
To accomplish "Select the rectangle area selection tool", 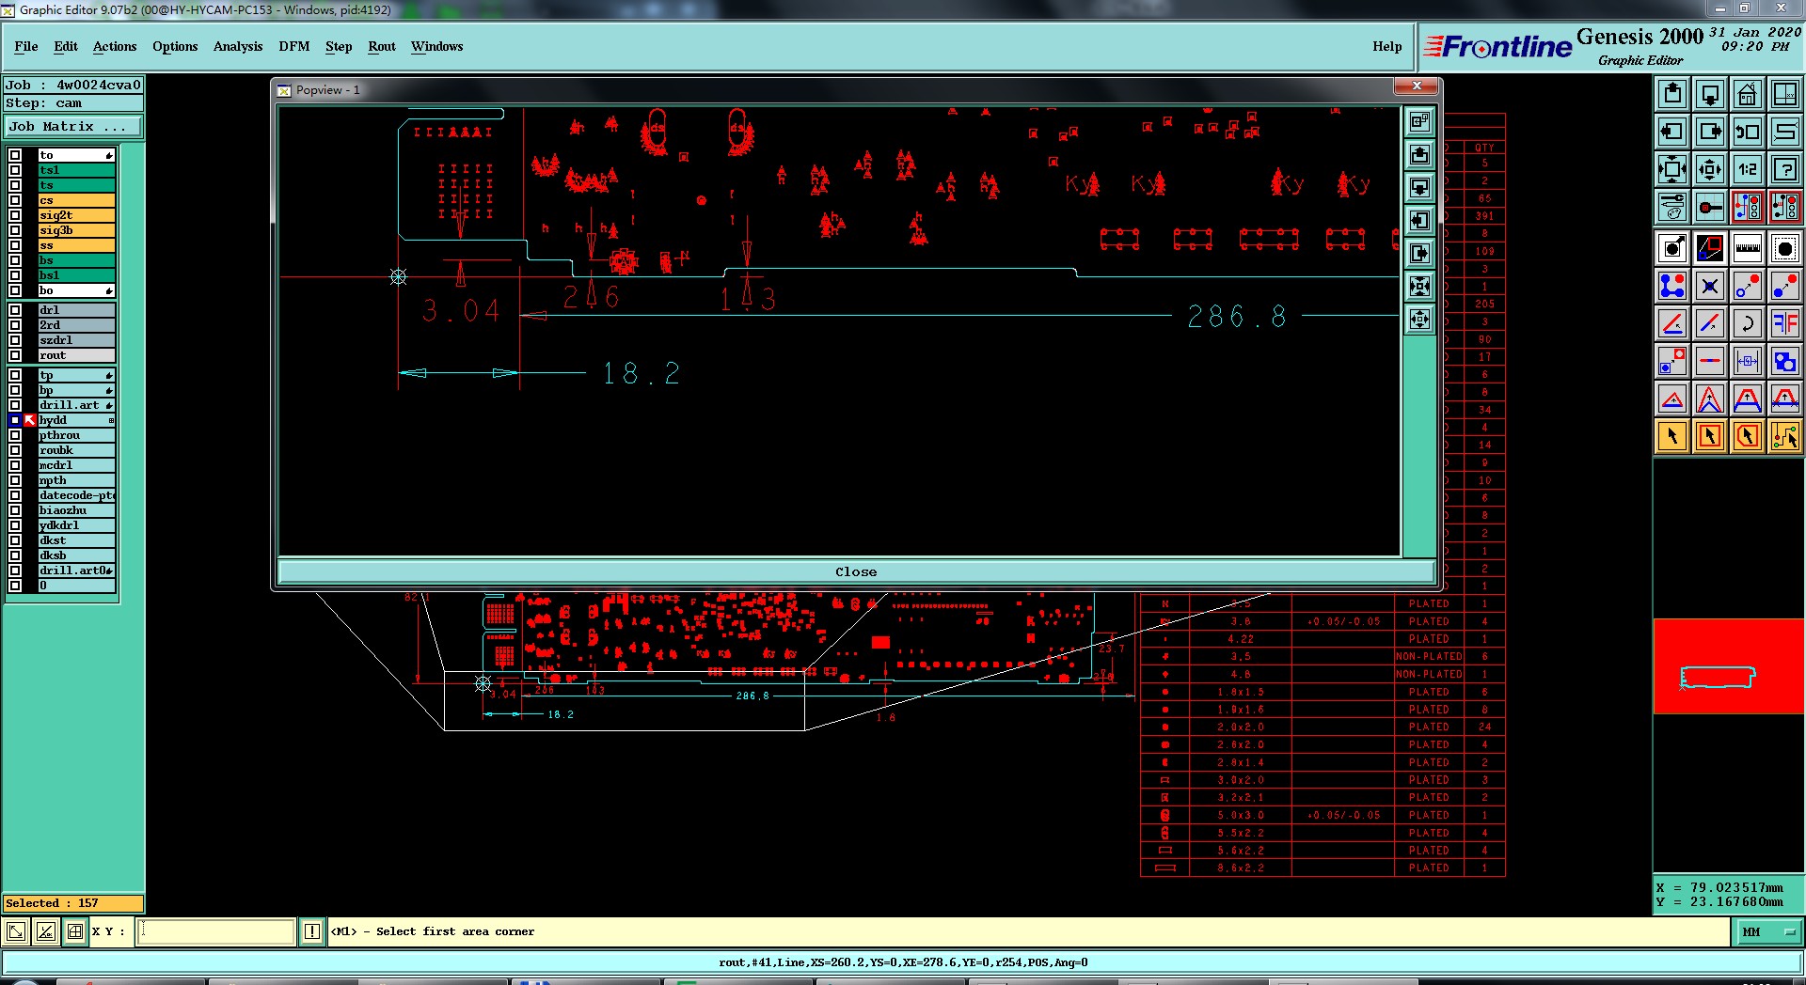I will click(x=1710, y=436).
